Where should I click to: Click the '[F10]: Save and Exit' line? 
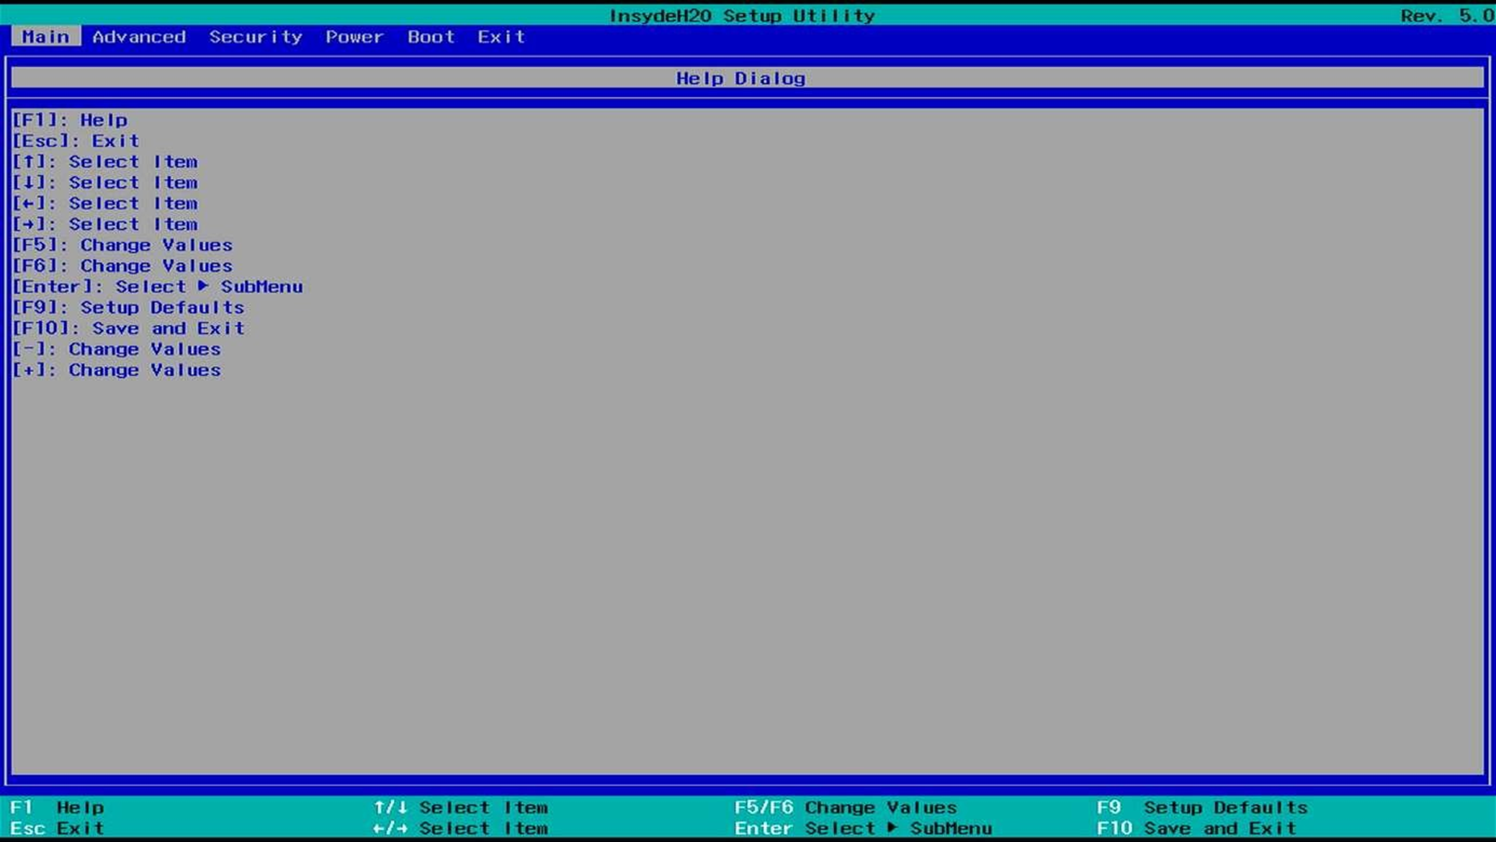click(x=128, y=328)
